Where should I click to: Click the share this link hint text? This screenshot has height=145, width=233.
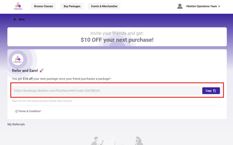[42, 101]
